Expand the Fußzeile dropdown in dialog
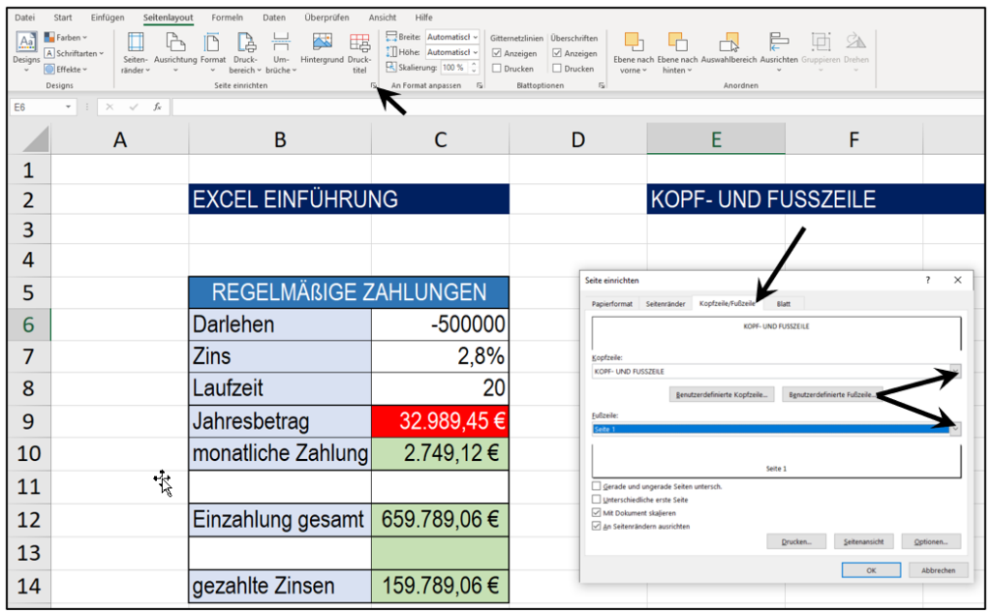This screenshot has height=612, width=992. 955,429
